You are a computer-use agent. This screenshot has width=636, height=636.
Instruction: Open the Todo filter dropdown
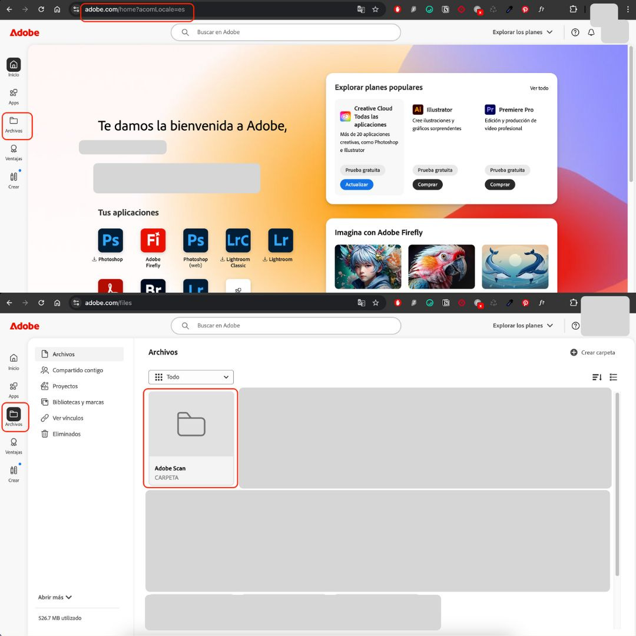click(x=191, y=377)
